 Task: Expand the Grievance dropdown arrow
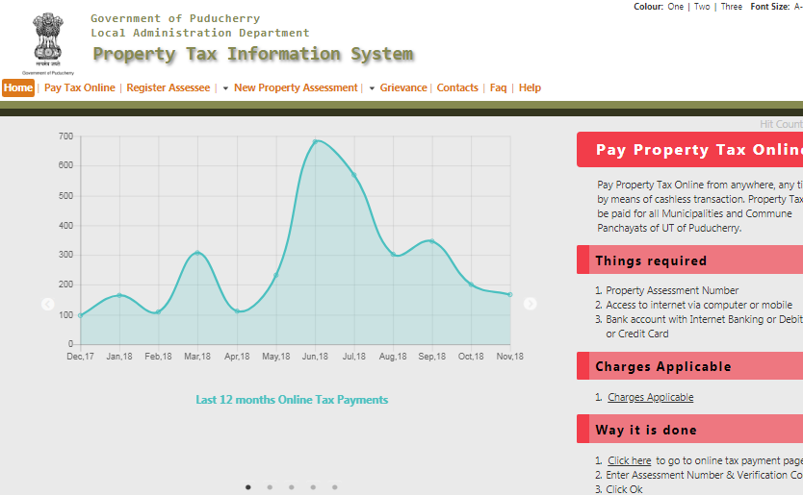coord(372,88)
